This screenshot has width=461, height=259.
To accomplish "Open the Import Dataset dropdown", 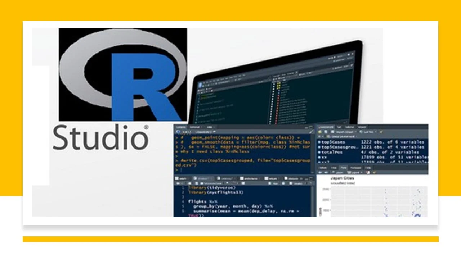I will pos(344,132).
